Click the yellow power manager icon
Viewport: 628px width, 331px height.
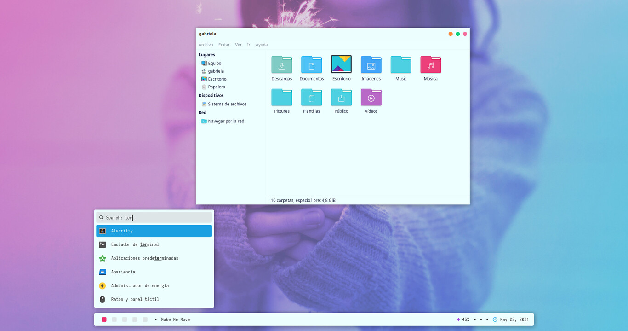(103, 285)
